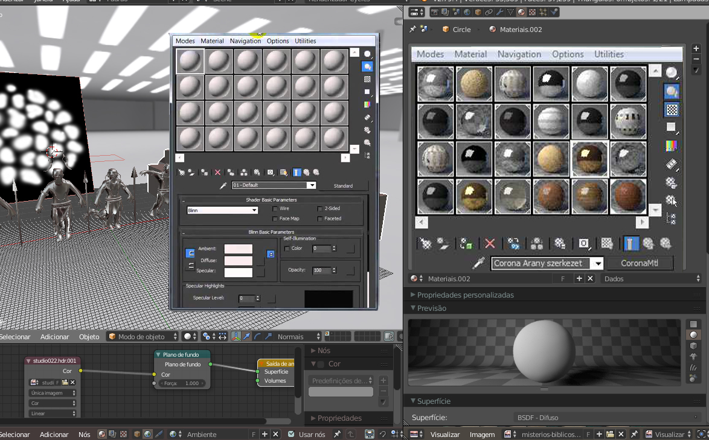709x440 pixels.
Task: Toggle the Usar nós checkbox
Action: point(291,434)
